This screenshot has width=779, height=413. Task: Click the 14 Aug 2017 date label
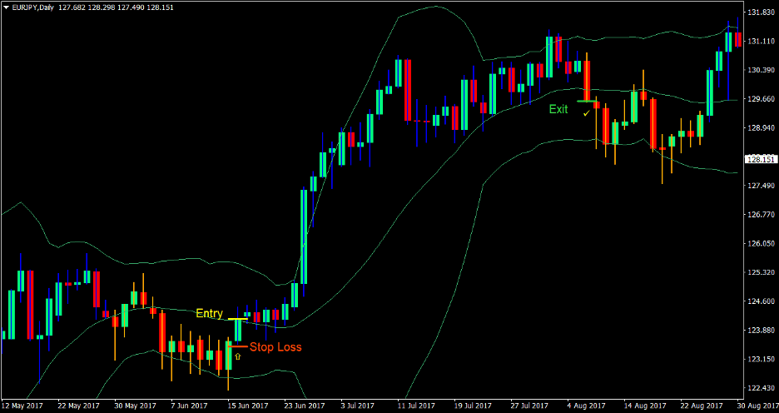[646, 406]
